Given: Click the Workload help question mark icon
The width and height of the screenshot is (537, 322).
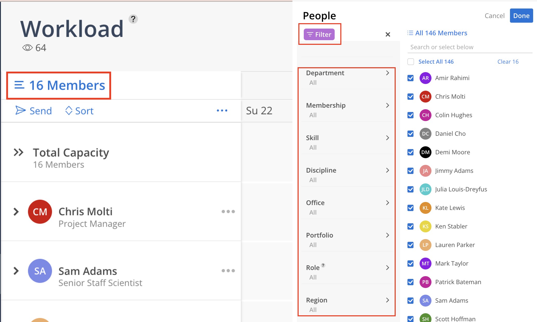Looking at the screenshot, I should click(x=133, y=19).
